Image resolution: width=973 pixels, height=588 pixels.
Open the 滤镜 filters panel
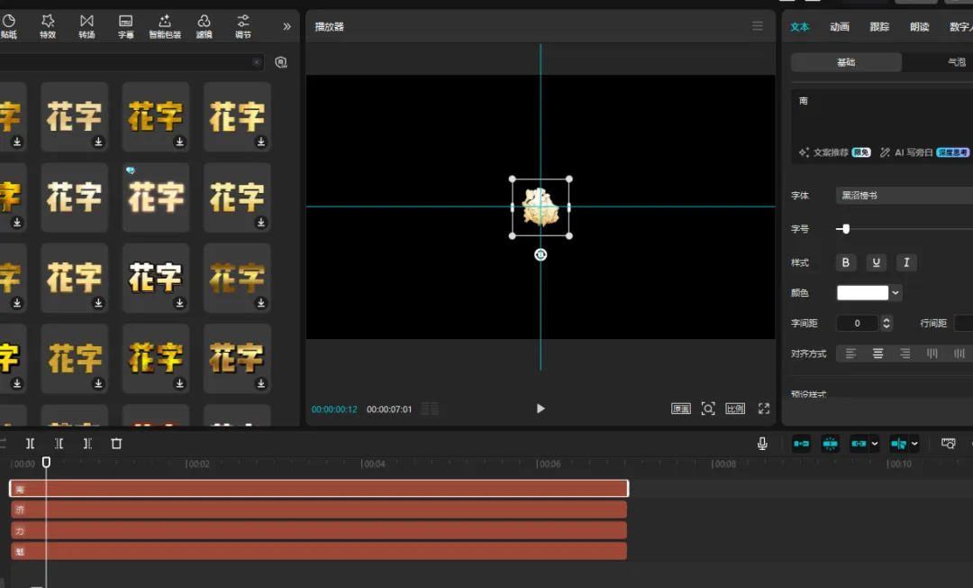(205, 27)
